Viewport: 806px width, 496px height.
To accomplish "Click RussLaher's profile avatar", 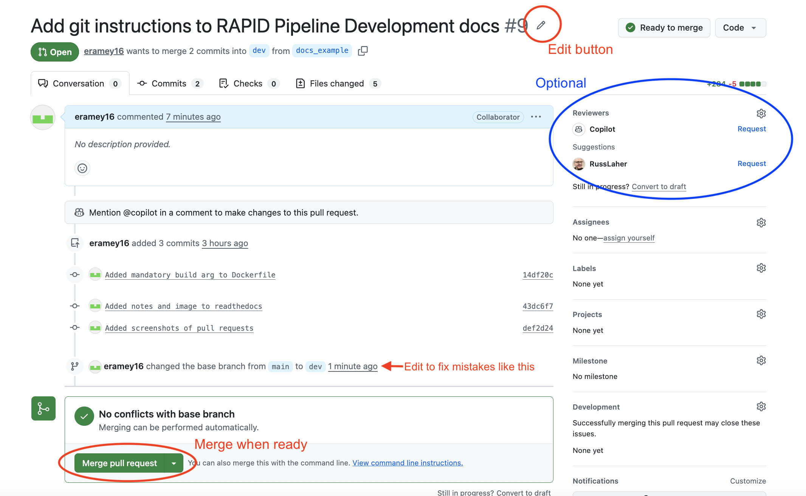I will pyautogui.click(x=579, y=164).
